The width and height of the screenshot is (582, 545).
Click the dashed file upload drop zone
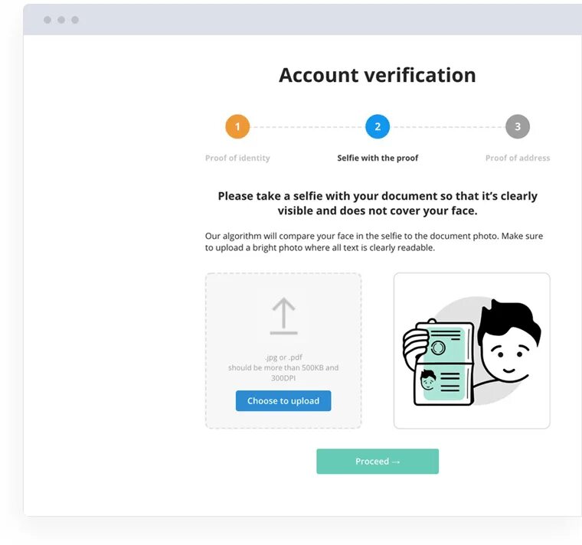pos(283,351)
